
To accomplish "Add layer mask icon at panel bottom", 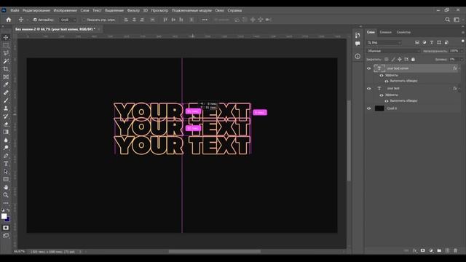I will click(x=422, y=250).
